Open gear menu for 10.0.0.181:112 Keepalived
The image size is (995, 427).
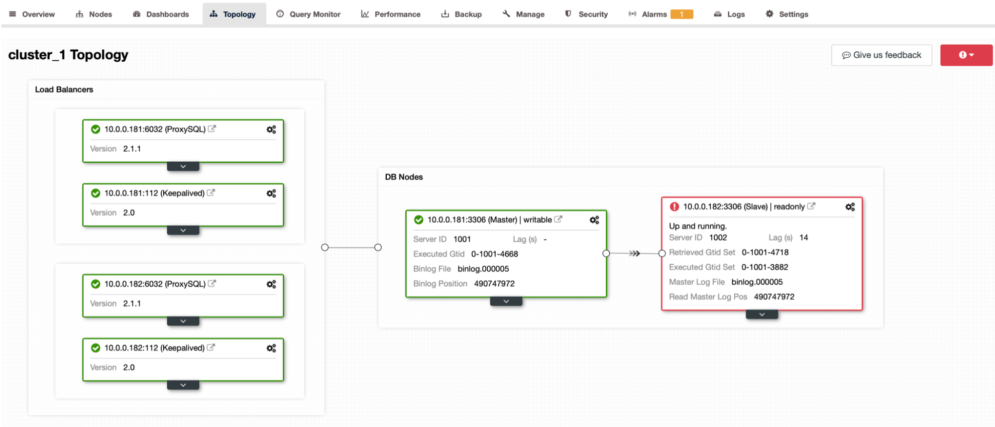click(271, 193)
